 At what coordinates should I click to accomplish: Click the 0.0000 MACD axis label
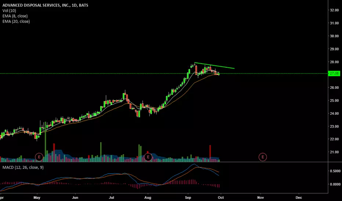(x=335, y=184)
